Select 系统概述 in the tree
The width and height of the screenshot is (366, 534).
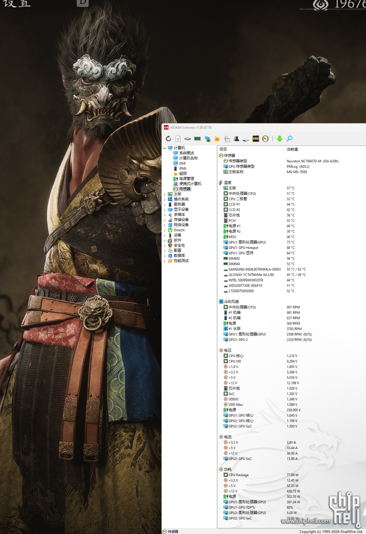pyautogui.click(x=187, y=153)
